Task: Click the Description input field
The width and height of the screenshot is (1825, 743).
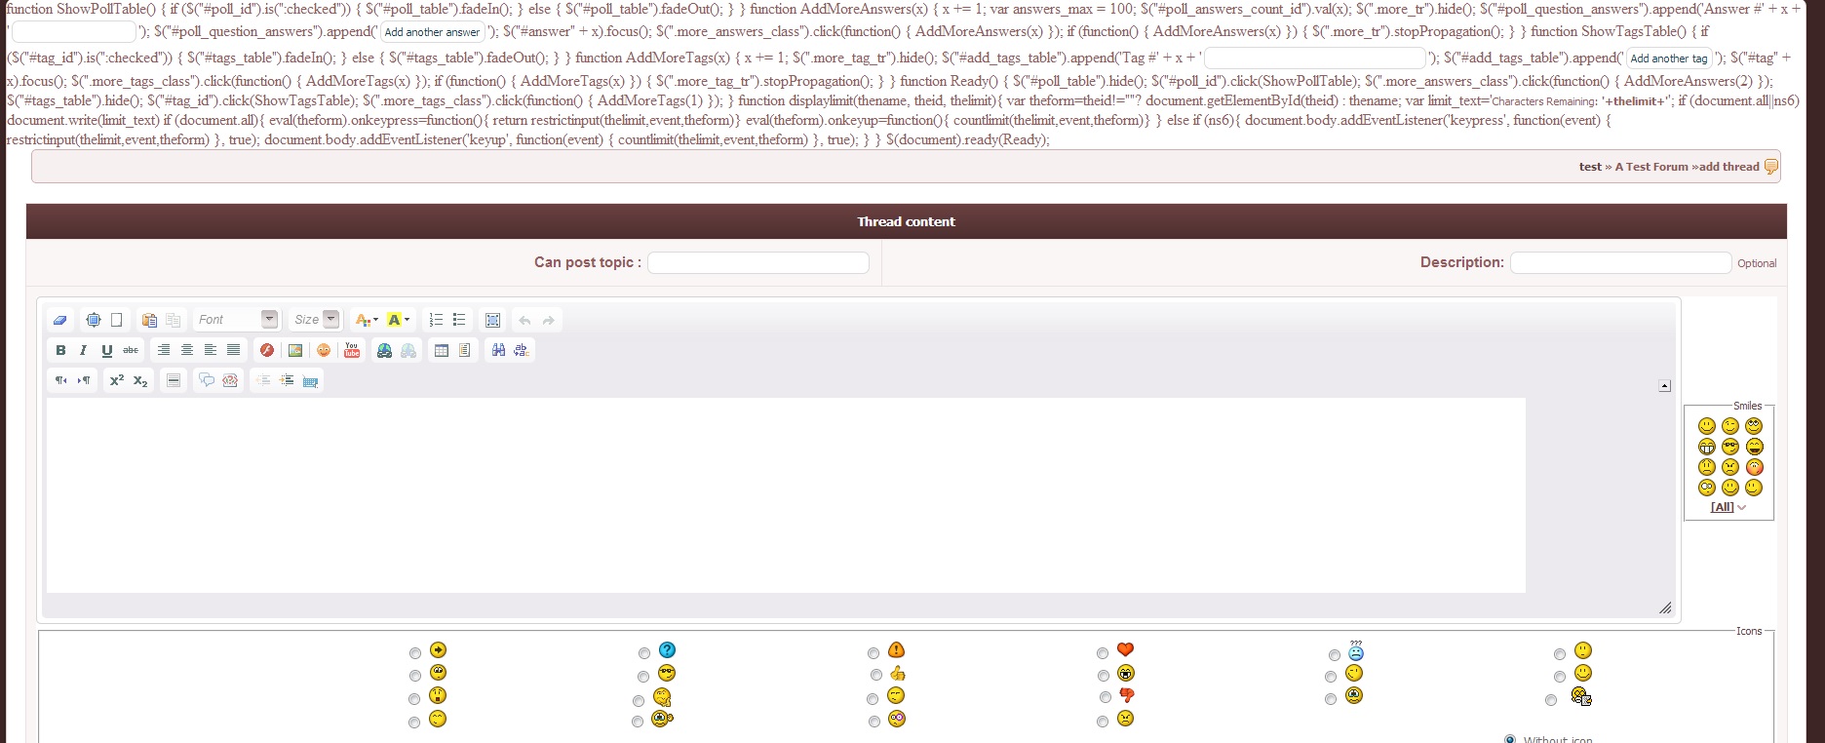Action: [1620, 262]
